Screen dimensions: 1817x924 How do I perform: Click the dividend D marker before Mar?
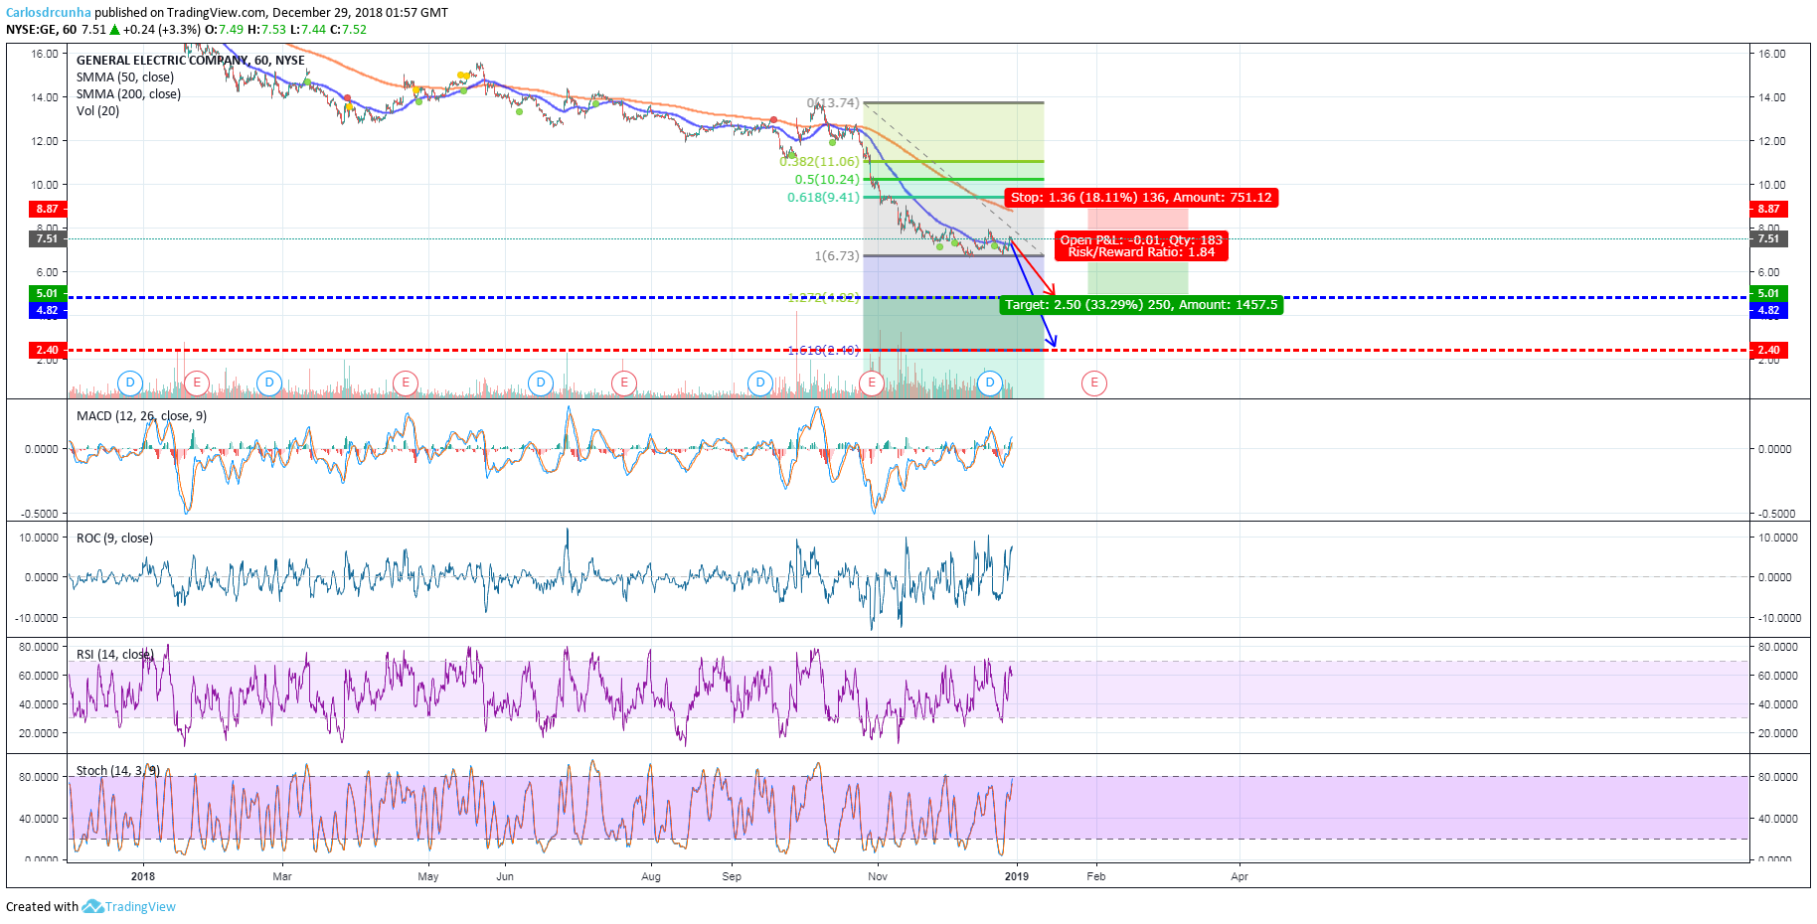269,383
